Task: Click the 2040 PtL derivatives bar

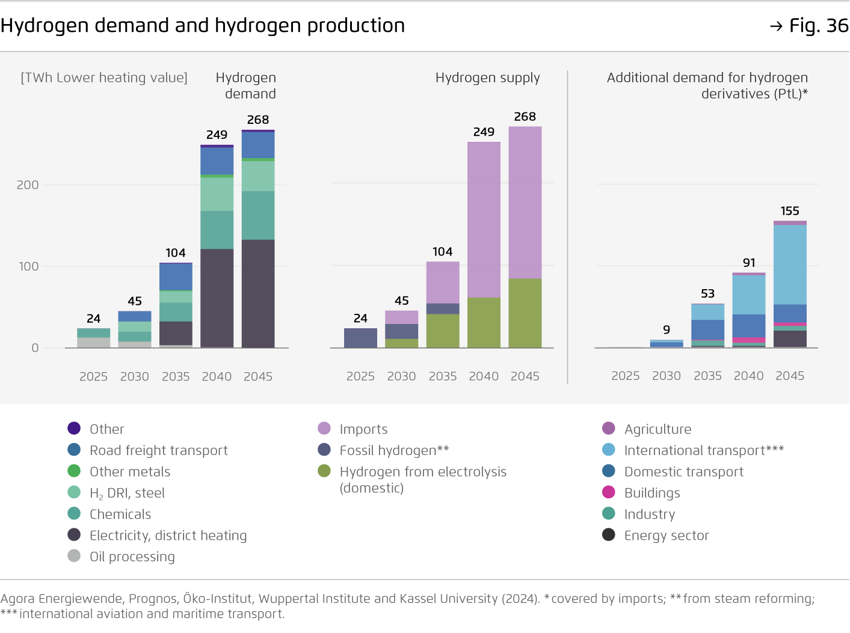Action: point(749,310)
